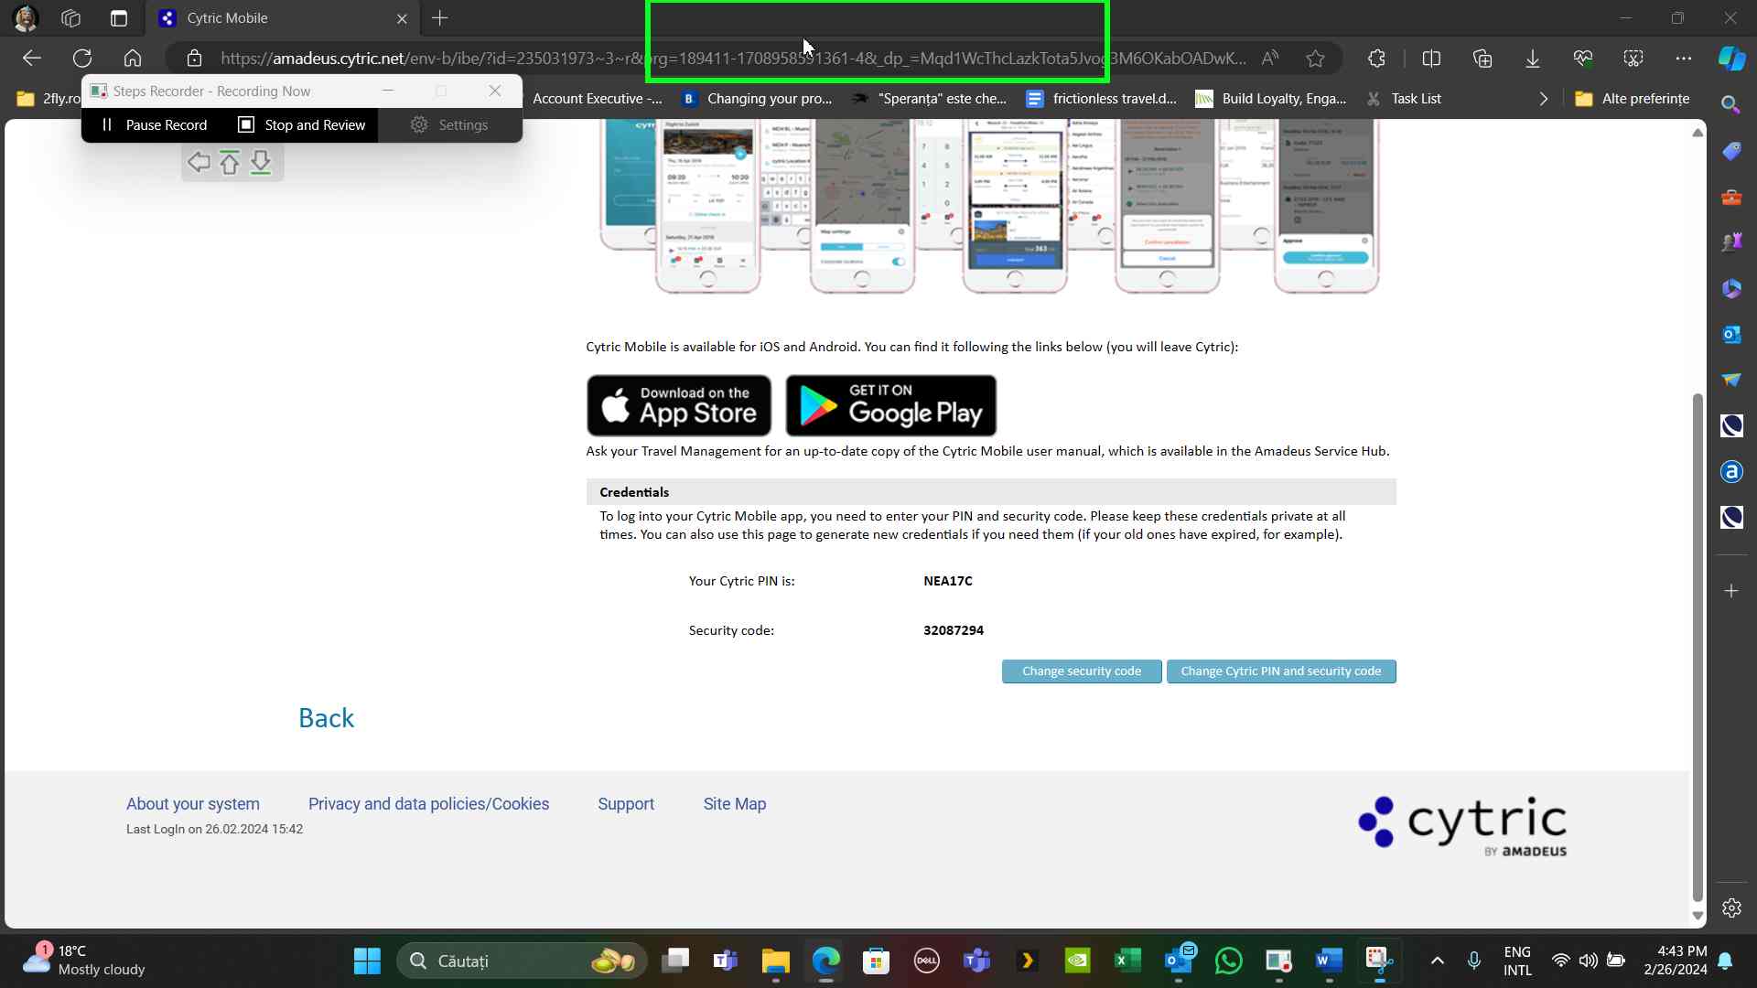This screenshot has height=988, width=1757.
Task: Open sidebar settings gear
Action: [1731, 907]
